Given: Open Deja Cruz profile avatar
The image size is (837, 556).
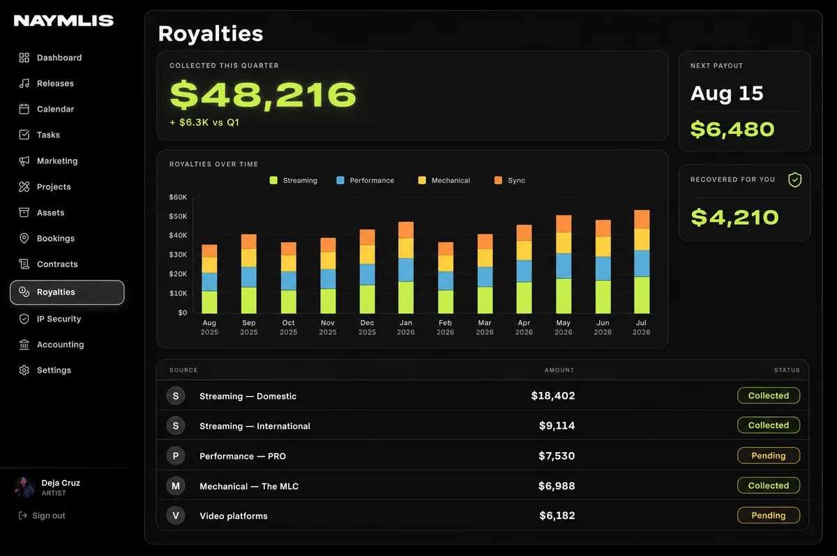Looking at the screenshot, I should 24,487.
